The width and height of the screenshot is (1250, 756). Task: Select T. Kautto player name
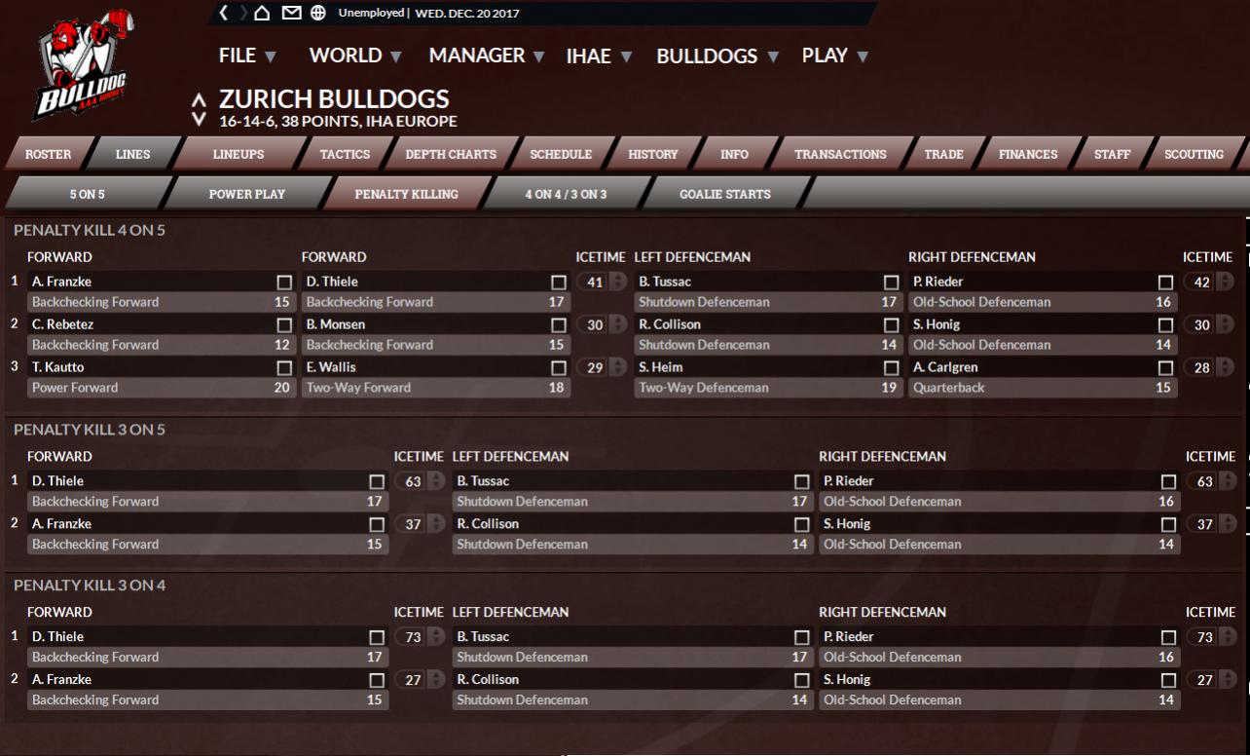pos(57,367)
